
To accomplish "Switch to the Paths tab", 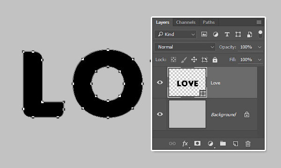I will coord(208,22).
